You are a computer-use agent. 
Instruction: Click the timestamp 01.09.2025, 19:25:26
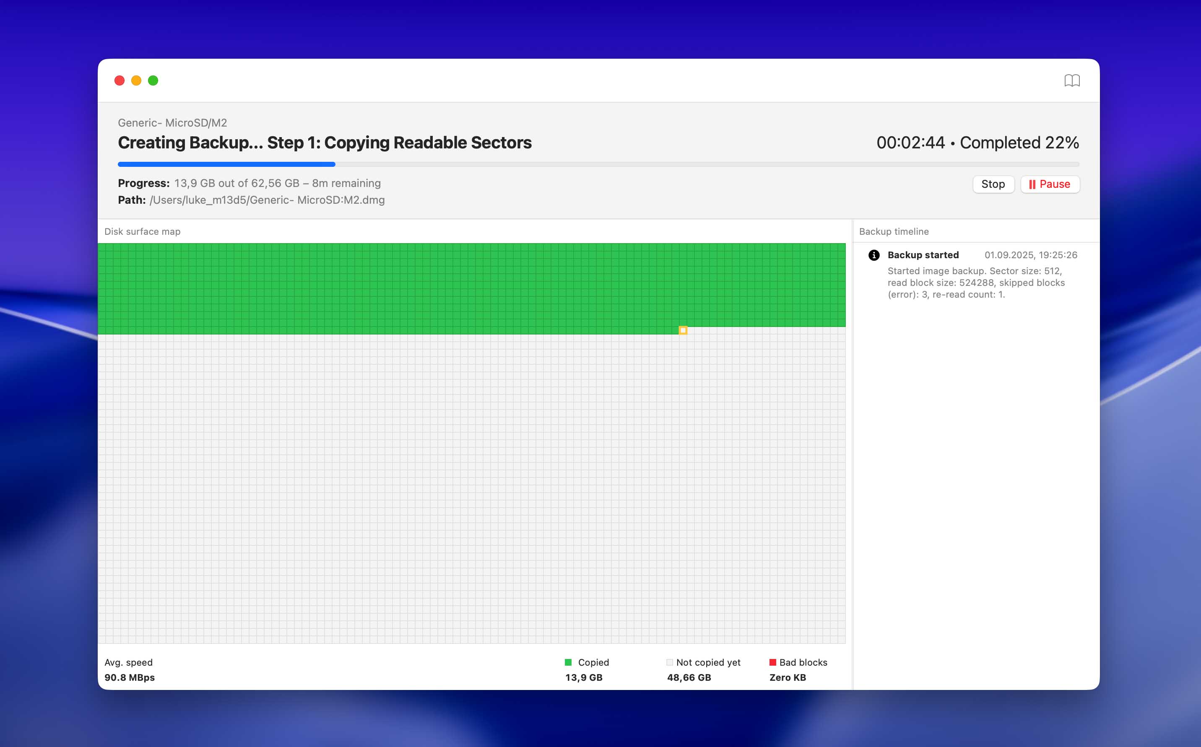tap(1030, 255)
